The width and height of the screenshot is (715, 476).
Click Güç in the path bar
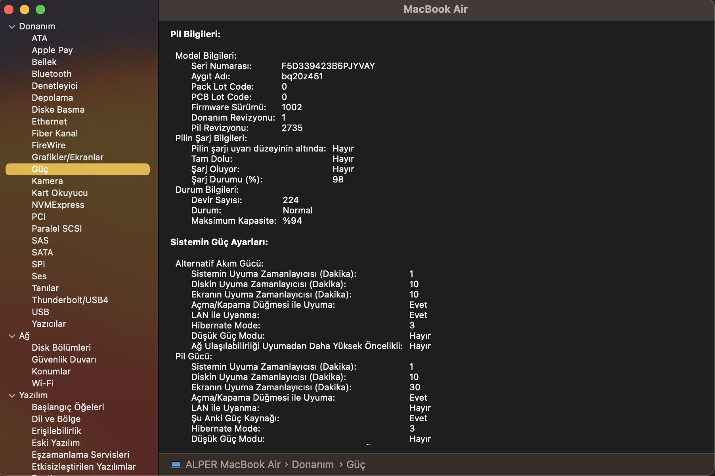pos(356,464)
